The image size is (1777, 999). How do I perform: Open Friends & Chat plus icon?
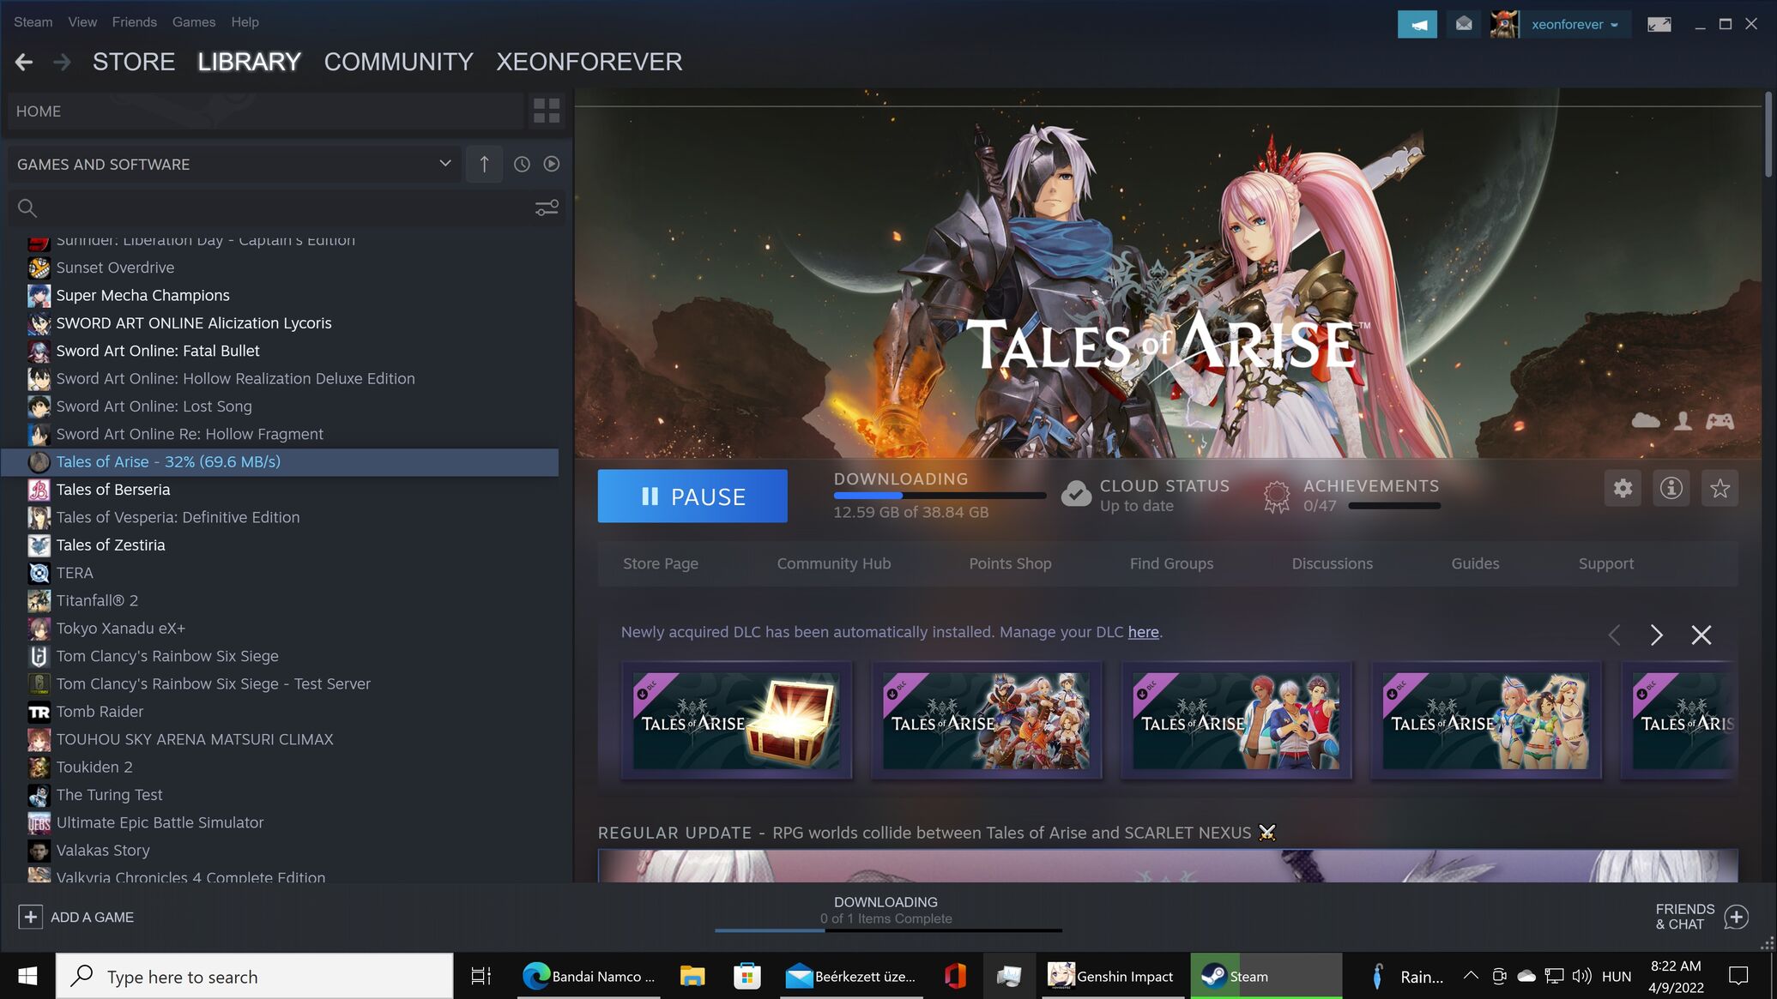pyautogui.click(x=1736, y=917)
